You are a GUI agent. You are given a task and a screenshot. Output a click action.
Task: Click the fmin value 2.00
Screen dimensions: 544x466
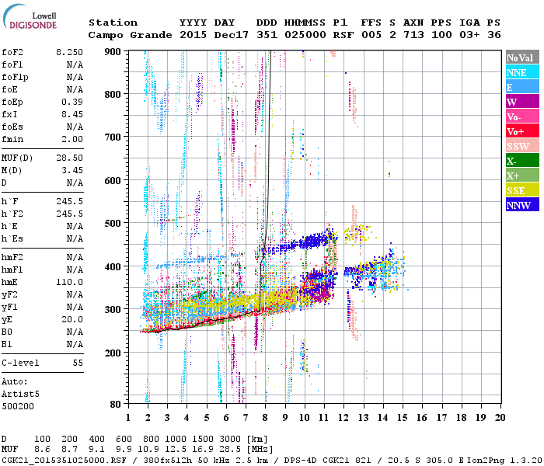pyautogui.click(x=72, y=139)
